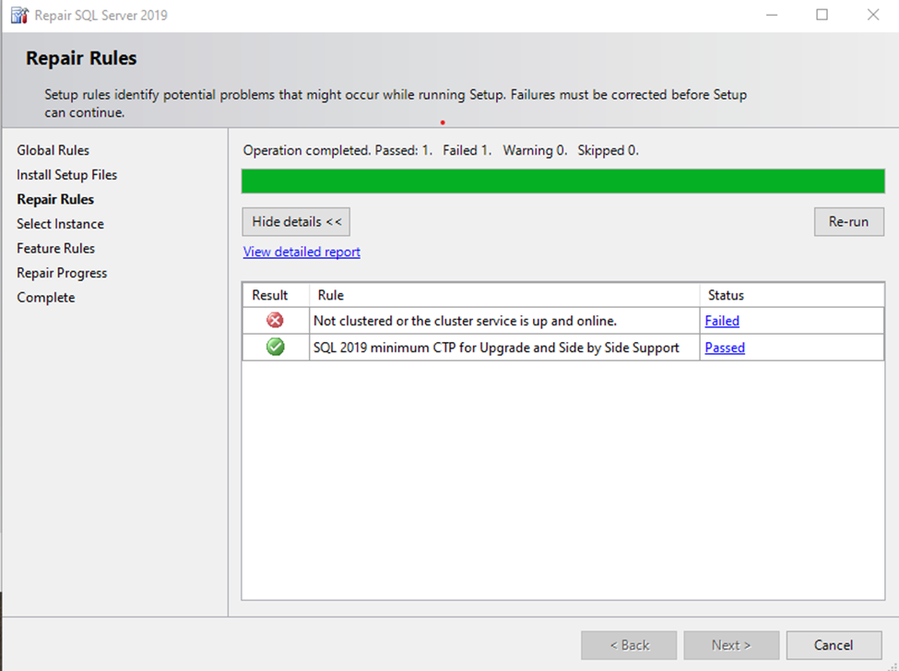Click the Cancel button
Screen dimensions: 899x671
click(x=834, y=645)
